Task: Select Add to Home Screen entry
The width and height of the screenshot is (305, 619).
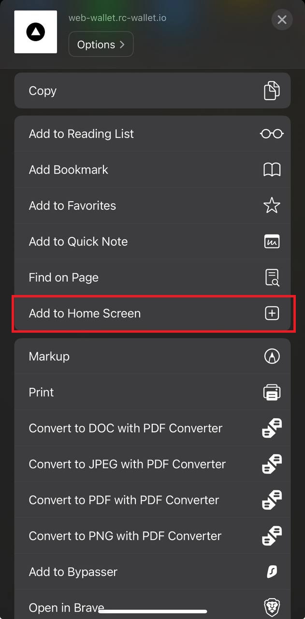Action: click(152, 313)
